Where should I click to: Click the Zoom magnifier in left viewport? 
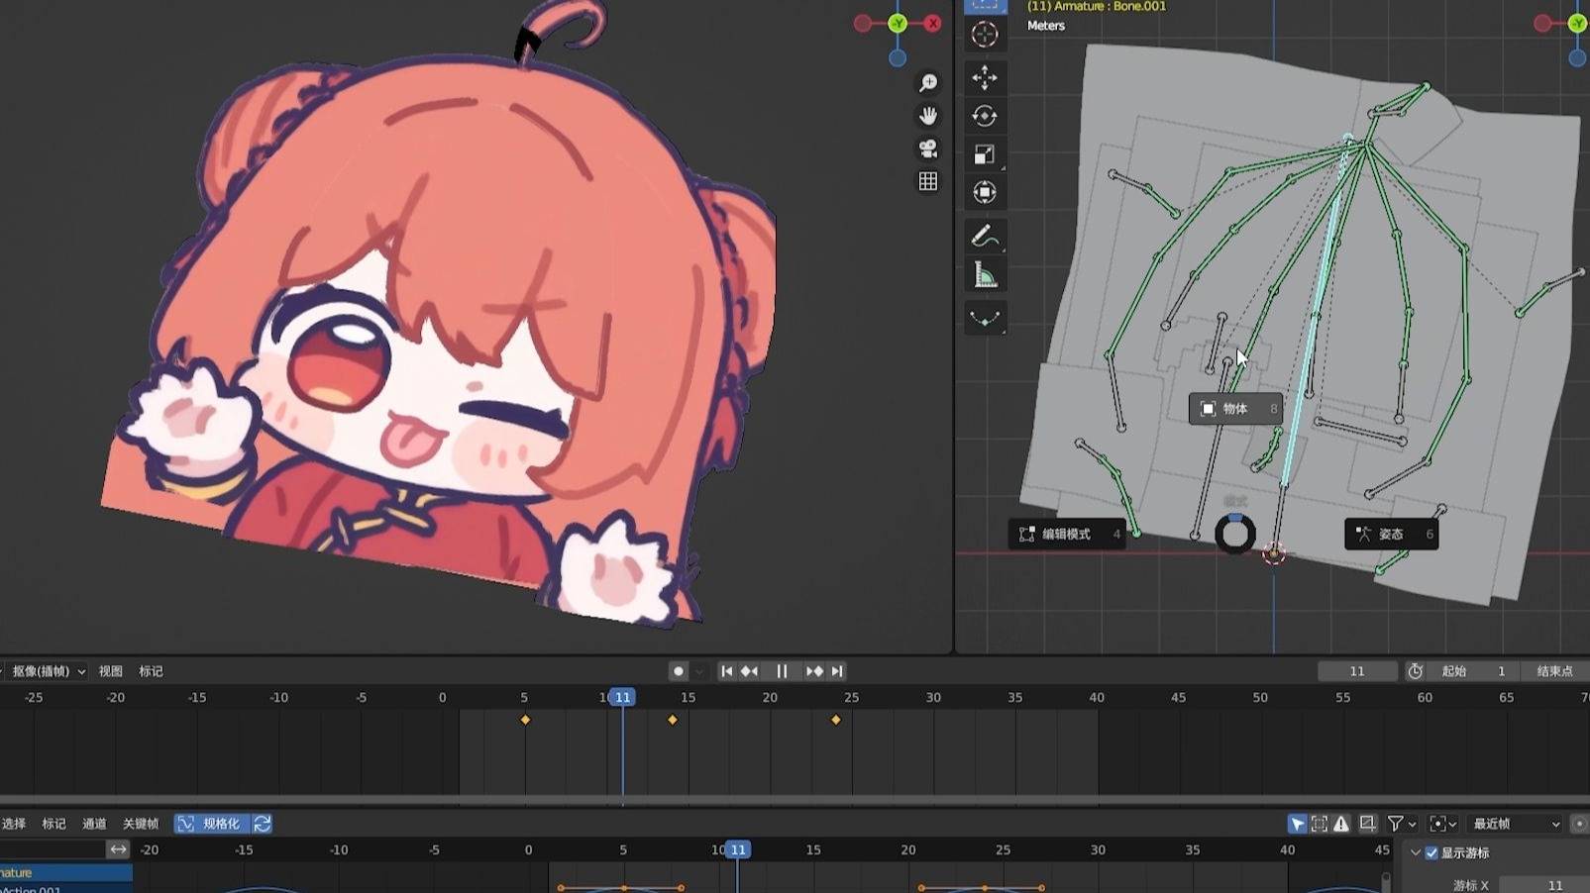click(928, 83)
